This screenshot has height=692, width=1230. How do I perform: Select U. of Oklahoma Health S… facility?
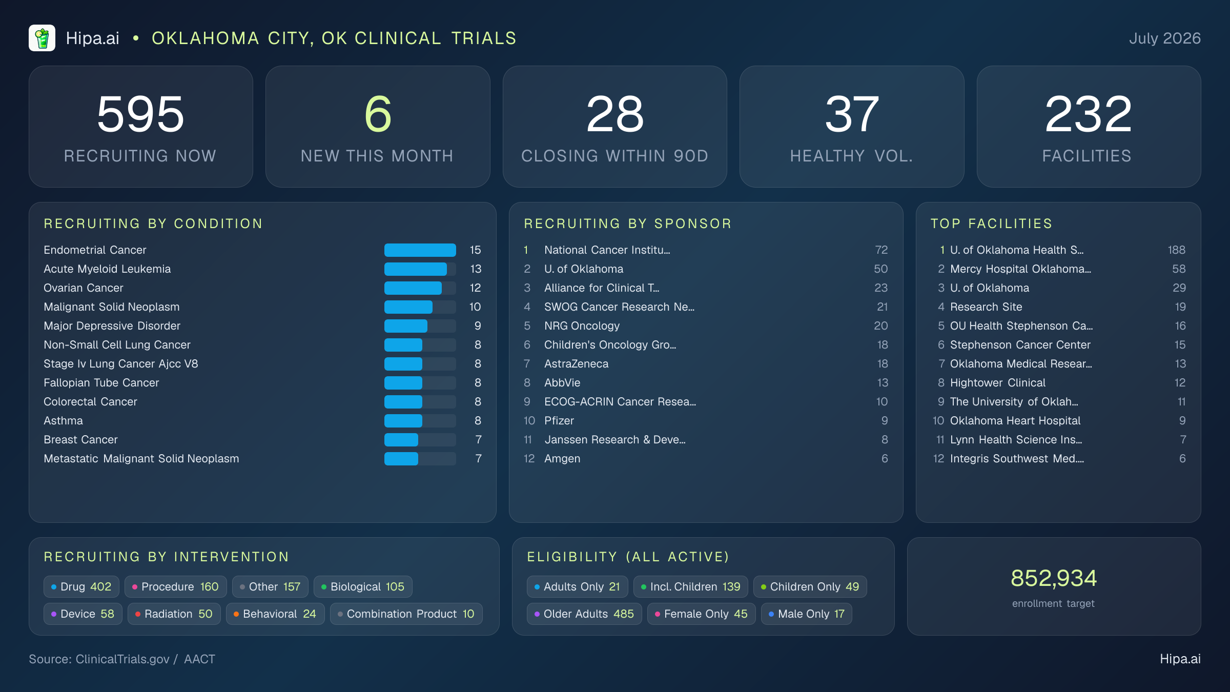point(1058,250)
